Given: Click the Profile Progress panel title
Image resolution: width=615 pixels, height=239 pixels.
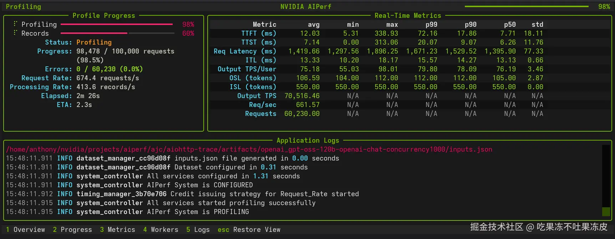Looking at the screenshot, I should [x=104, y=16].
